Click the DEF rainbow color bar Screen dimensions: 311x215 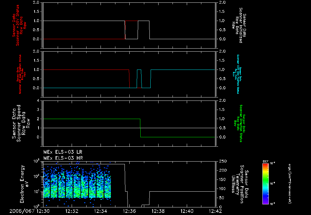[266, 183]
